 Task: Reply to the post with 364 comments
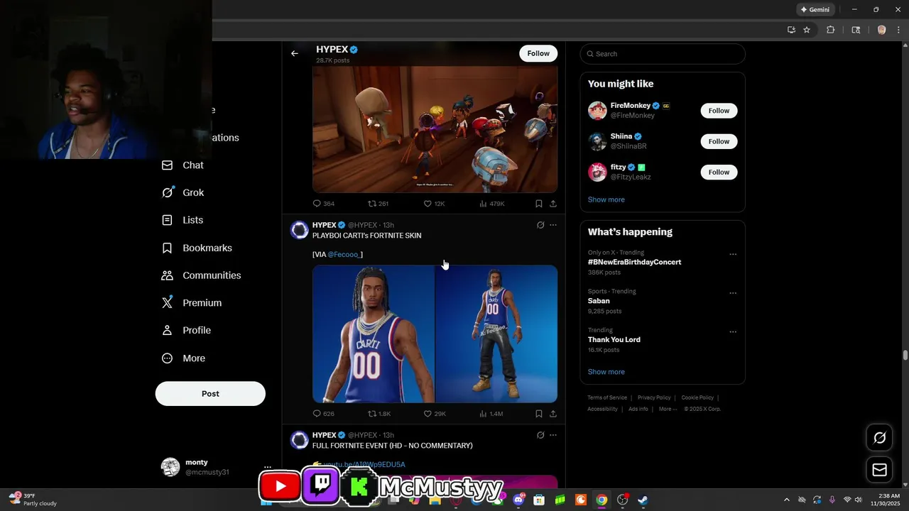point(324,204)
